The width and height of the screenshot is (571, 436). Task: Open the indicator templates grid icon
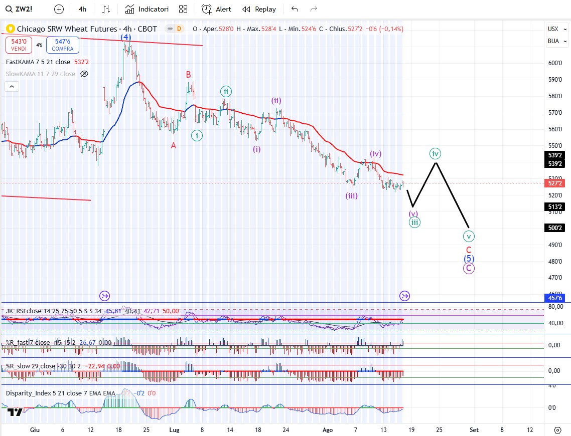click(183, 9)
